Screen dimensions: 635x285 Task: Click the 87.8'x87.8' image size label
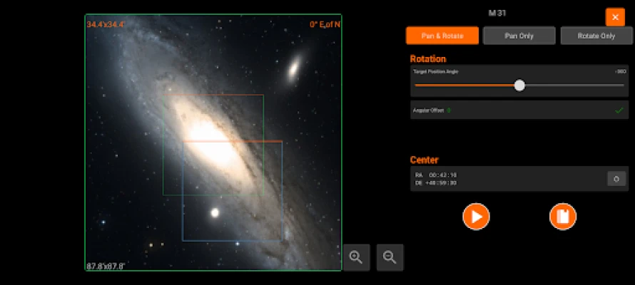106,266
